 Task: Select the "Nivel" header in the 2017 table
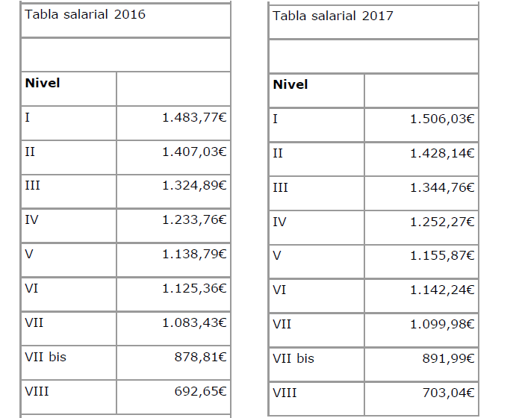(290, 84)
